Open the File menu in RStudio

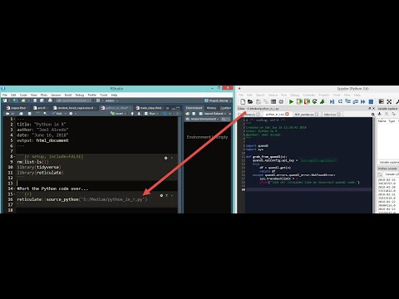coord(5,95)
